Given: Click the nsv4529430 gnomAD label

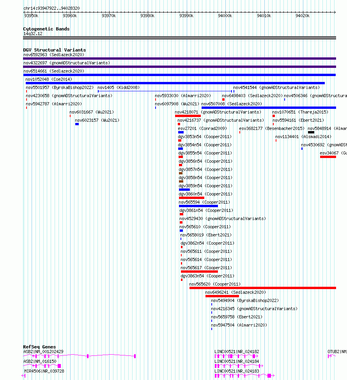Looking at the screenshot, I should coord(223,219).
